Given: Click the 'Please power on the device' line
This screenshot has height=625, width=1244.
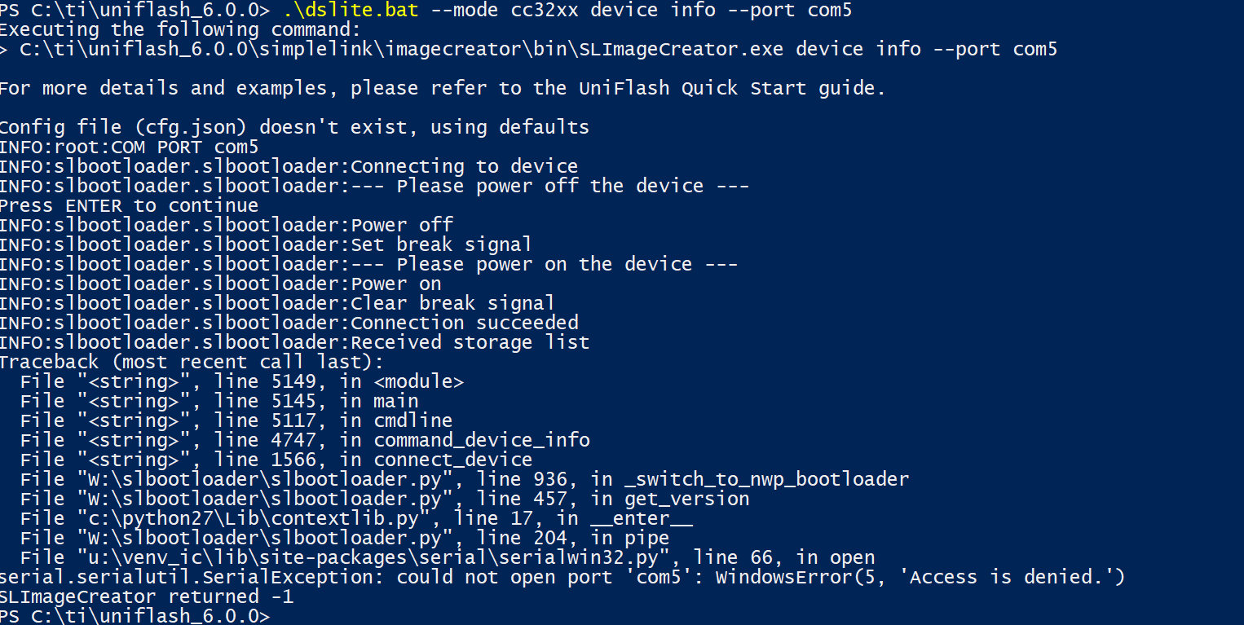Looking at the screenshot, I should [x=368, y=265].
